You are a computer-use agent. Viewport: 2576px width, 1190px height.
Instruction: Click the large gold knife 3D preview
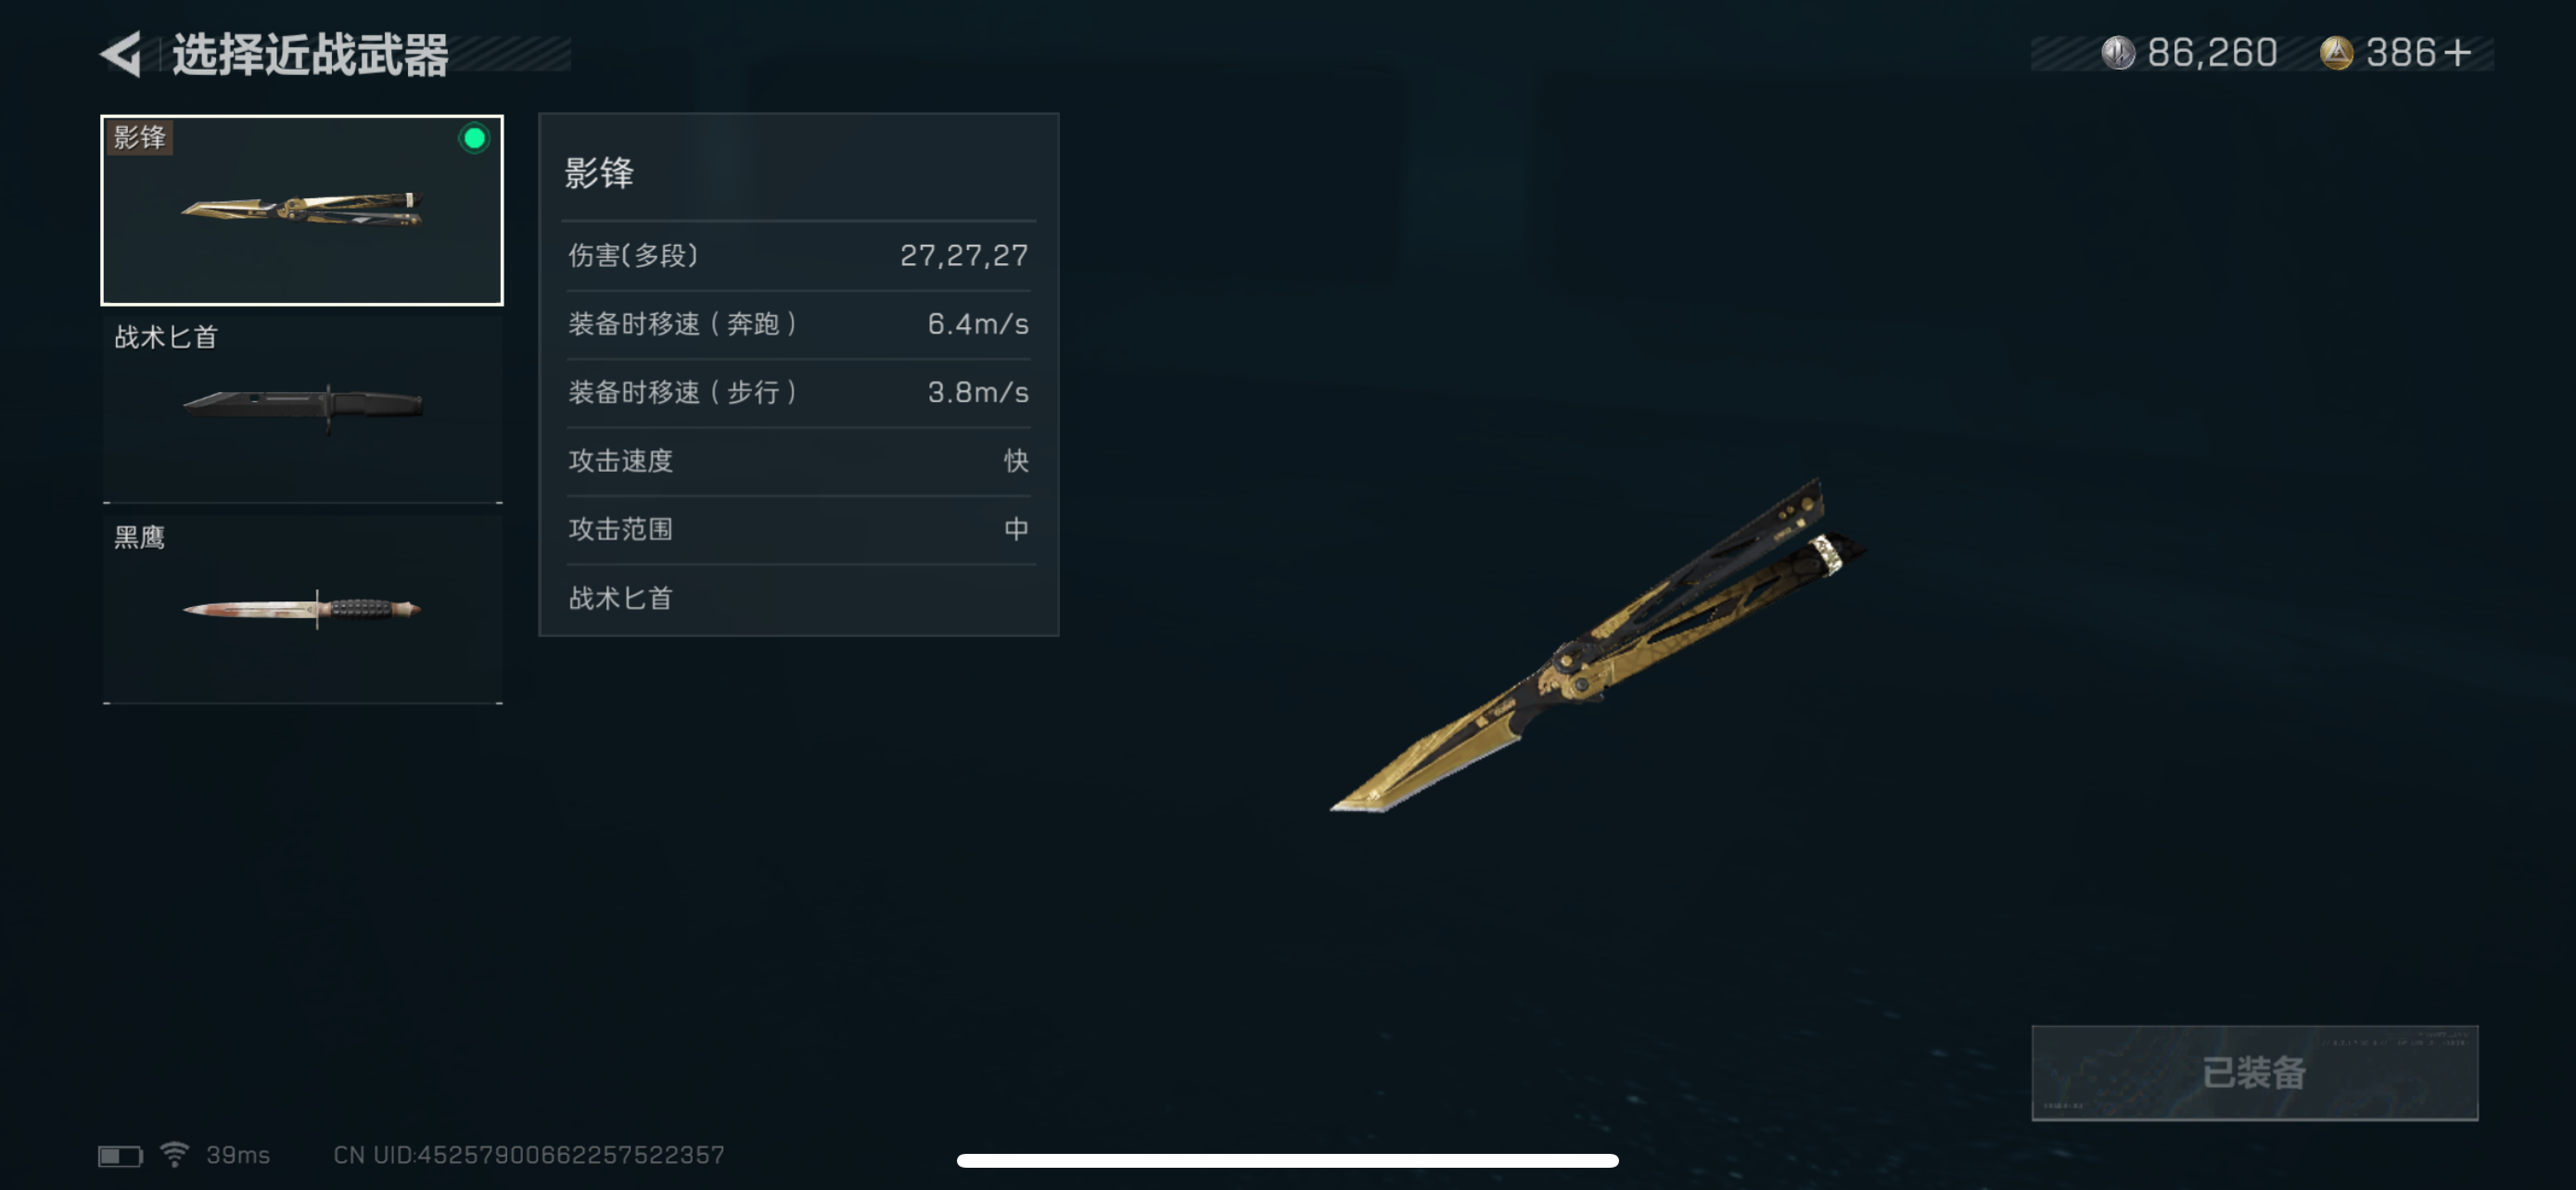1598,645
